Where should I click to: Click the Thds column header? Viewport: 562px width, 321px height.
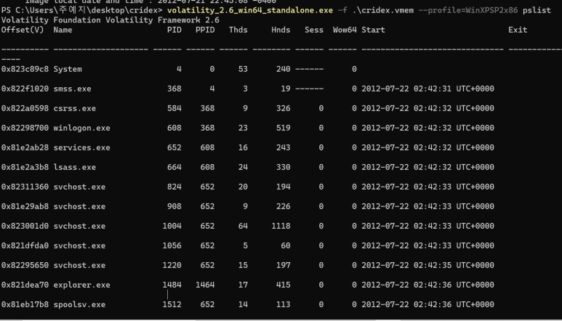pos(238,30)
